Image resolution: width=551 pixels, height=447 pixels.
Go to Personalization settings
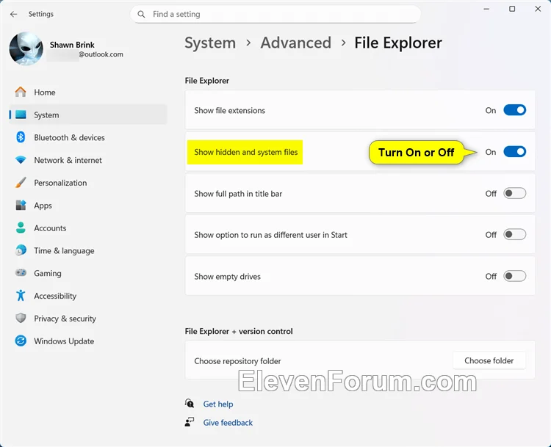tap(88, 183)
